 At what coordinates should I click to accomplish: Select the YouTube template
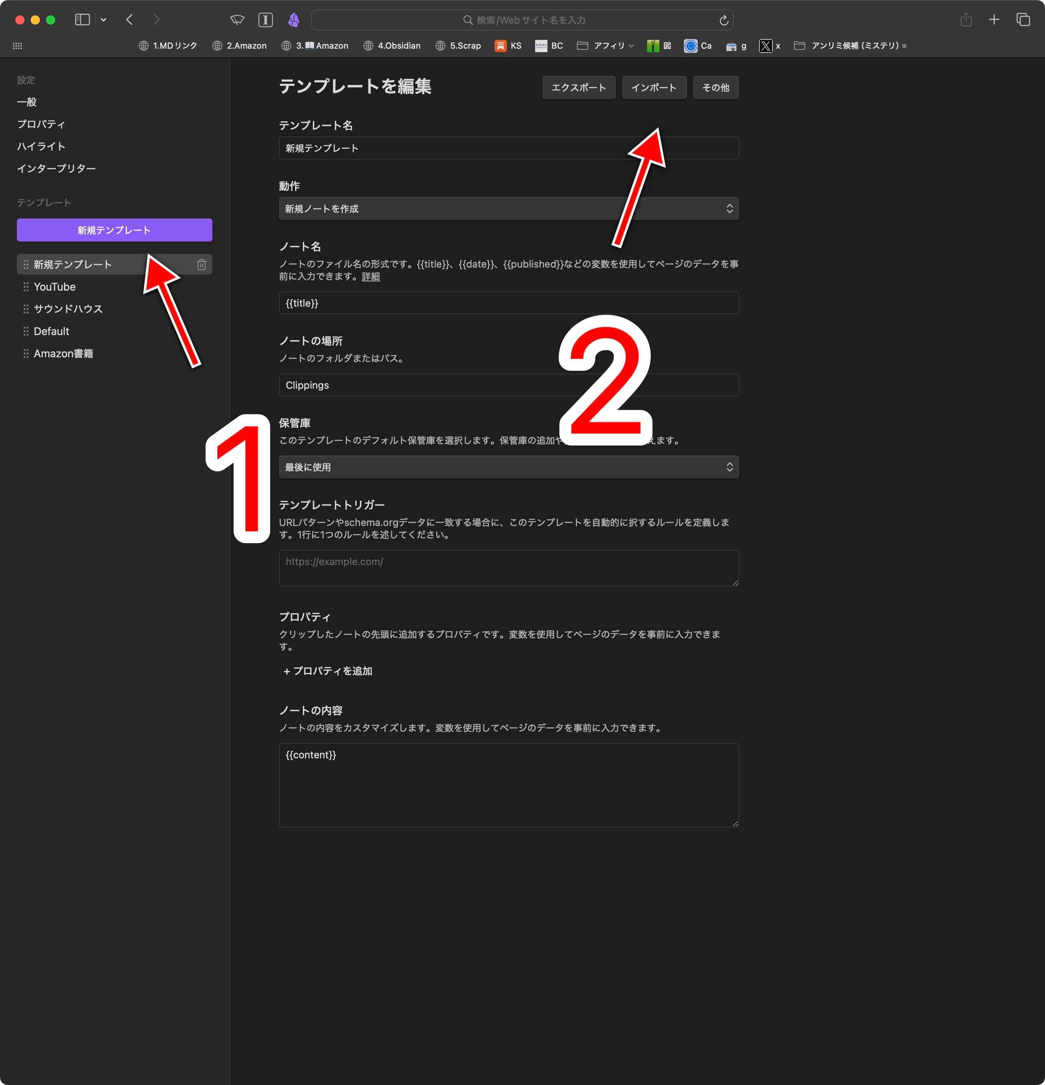(x=55, y=287)
